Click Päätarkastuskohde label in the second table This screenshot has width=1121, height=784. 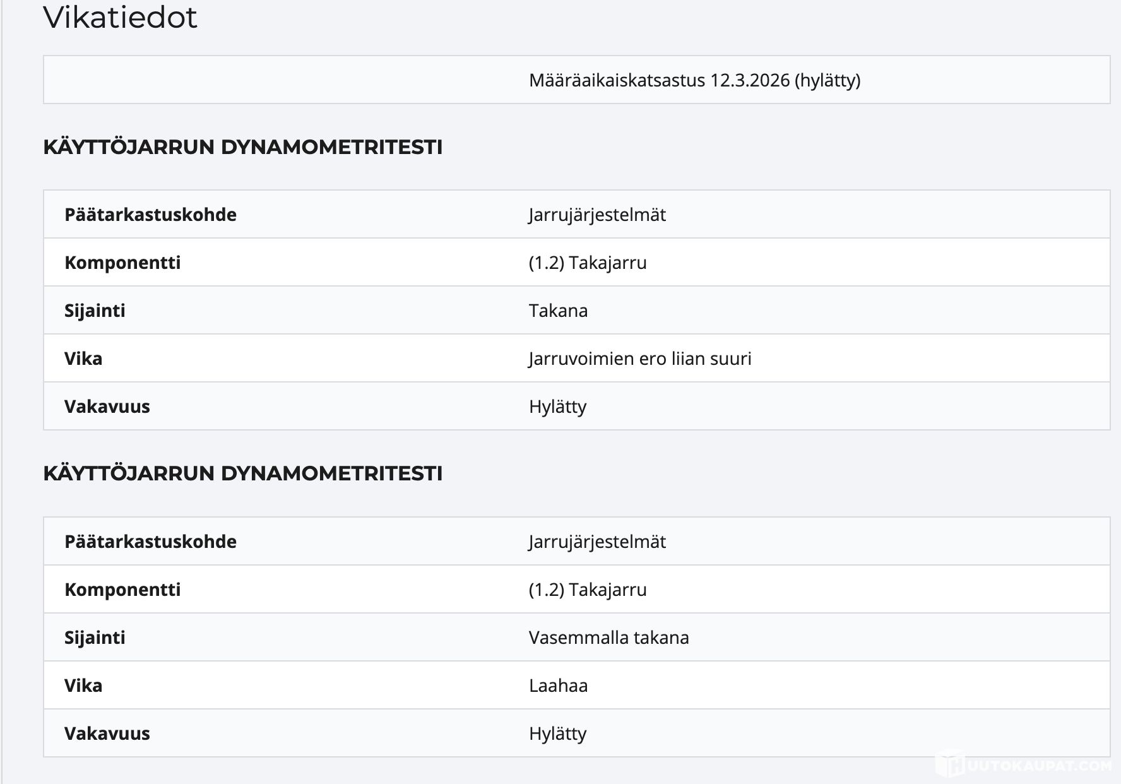tap(150, 542)
